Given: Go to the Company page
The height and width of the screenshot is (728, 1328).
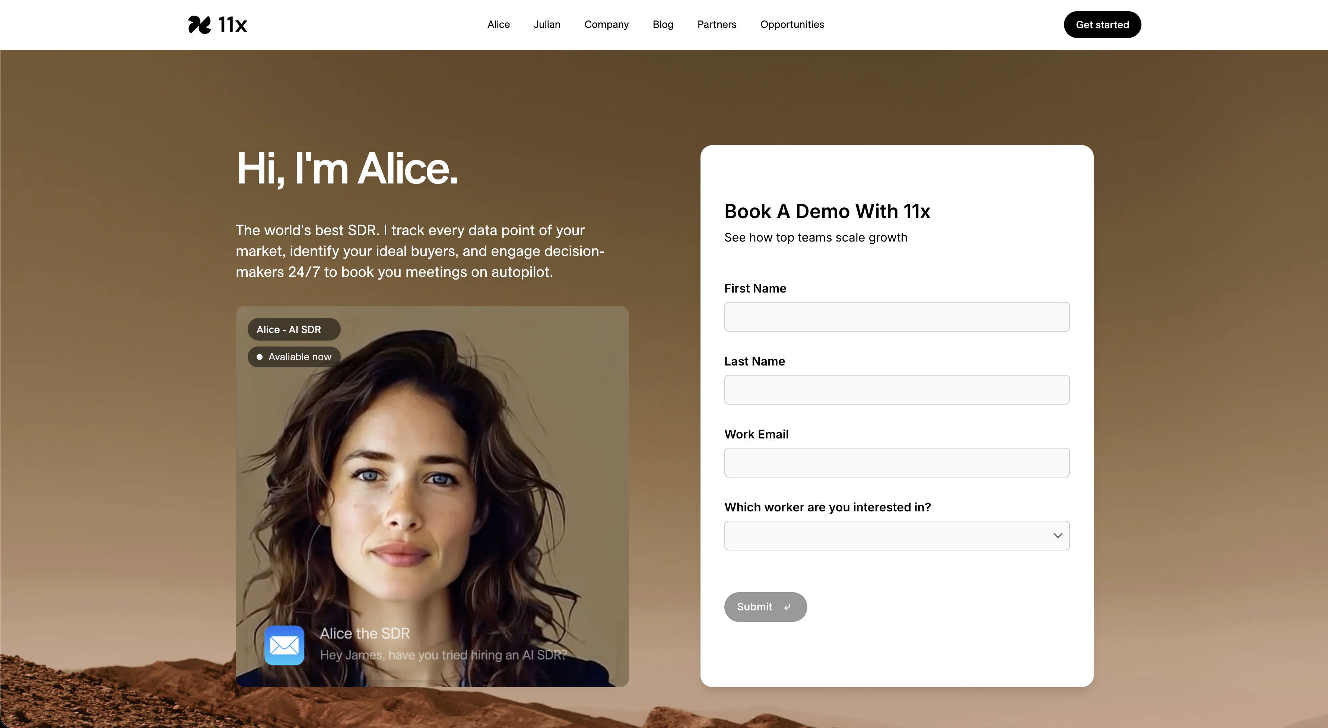Looking at the screenshot, I should click(606, 25).
